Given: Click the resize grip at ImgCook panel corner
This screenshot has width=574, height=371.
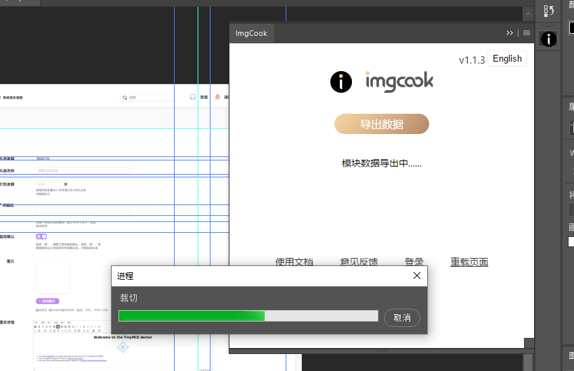Looking at the screenshot, I should tap(529, 343).
